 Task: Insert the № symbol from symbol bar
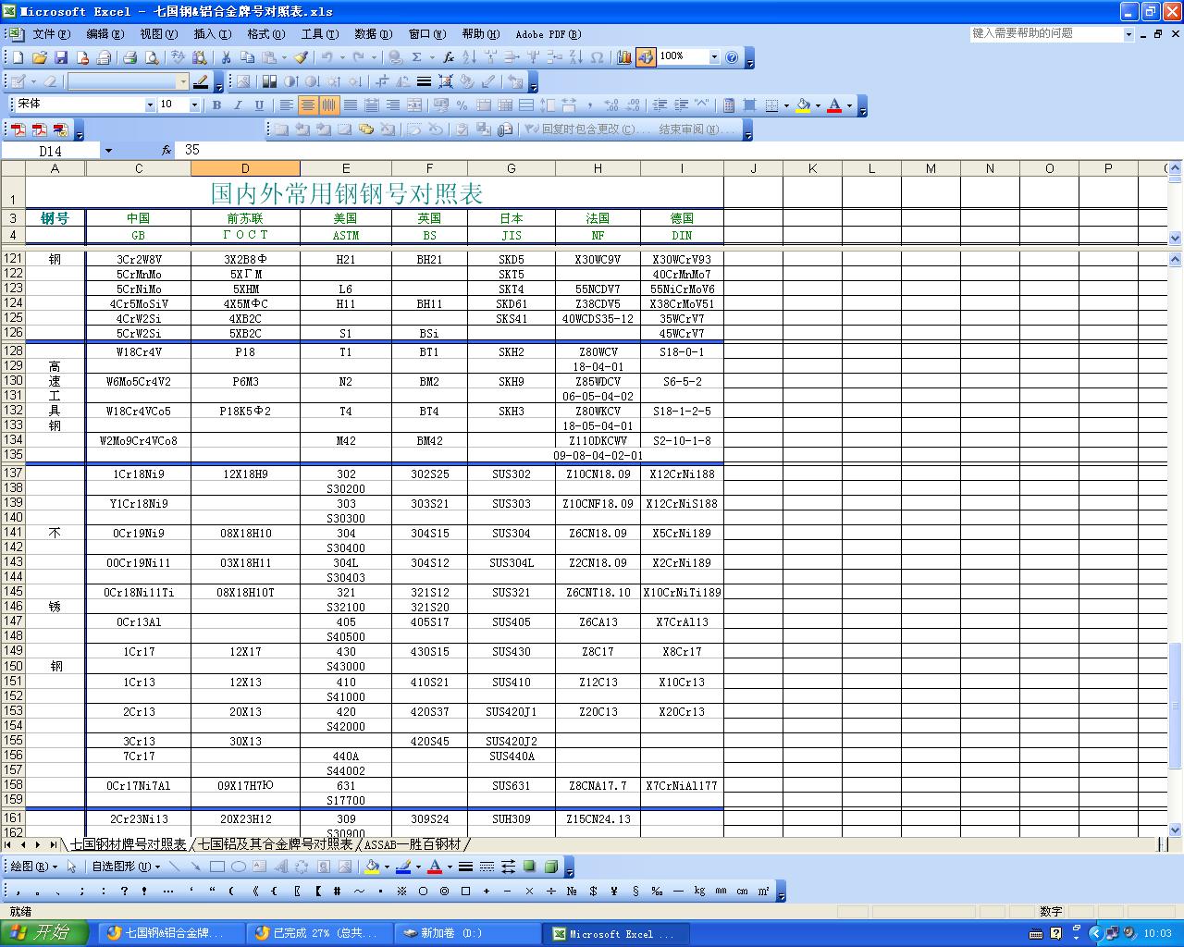tap(572, 892)
